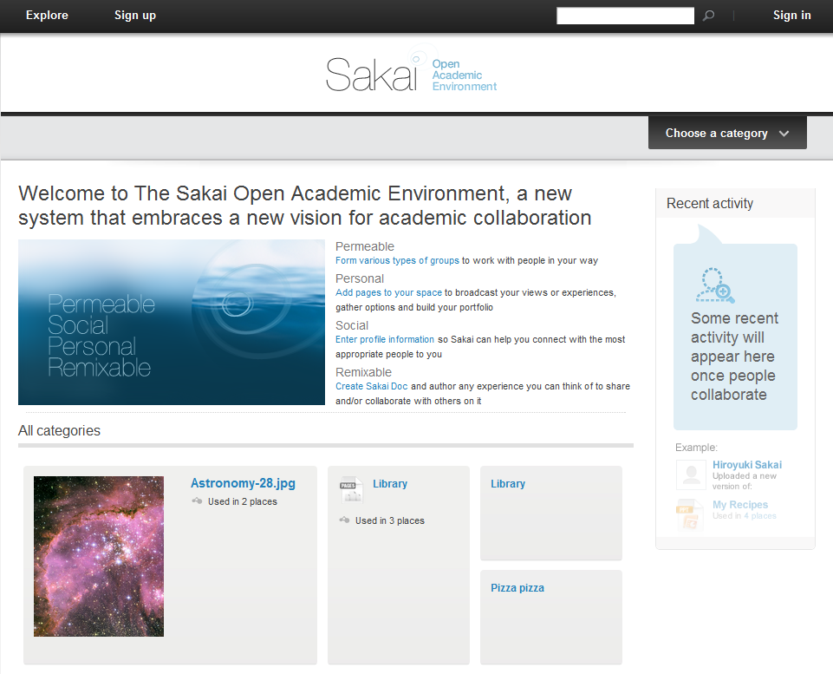Click the My Recipes document icon
833x674 pixels.
691,514
